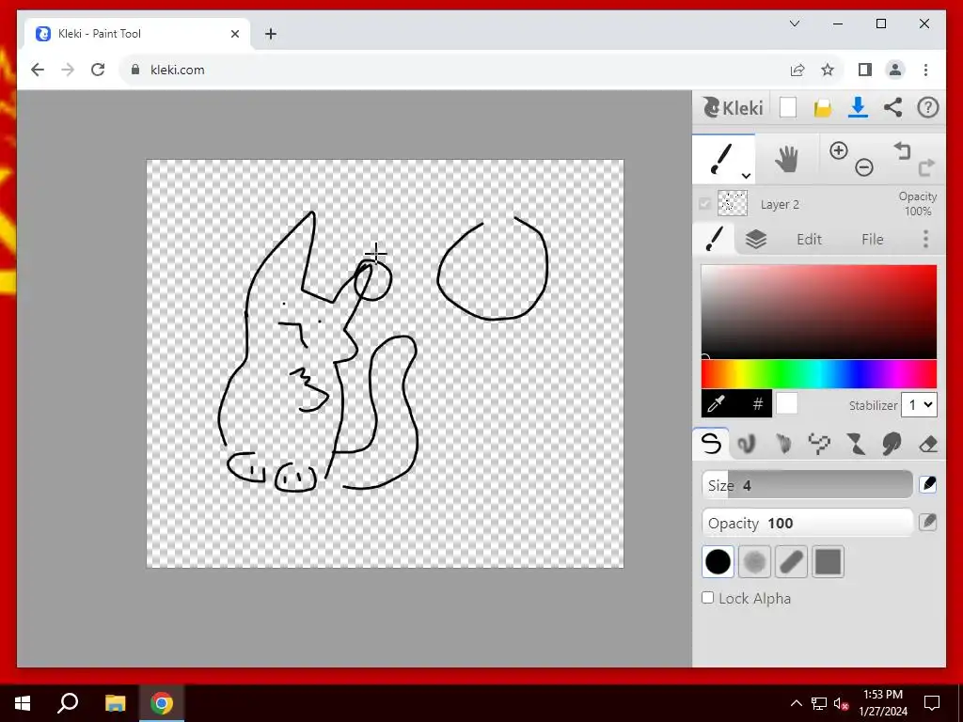Click the zoom out minus icon
The image size is (963, 722).
[864, 167]
